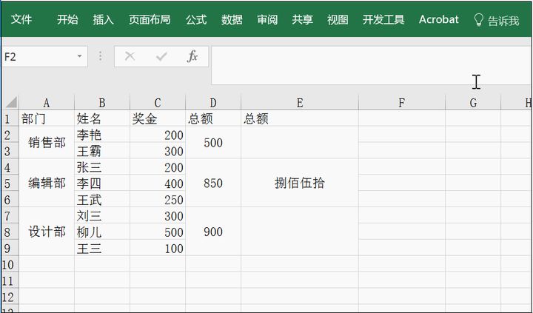Open the 数据 tab
The height and width of the screenshot is (313, 533).
click(x=232, y=20)
